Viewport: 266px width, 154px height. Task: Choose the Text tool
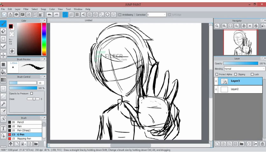pos(3,128)
